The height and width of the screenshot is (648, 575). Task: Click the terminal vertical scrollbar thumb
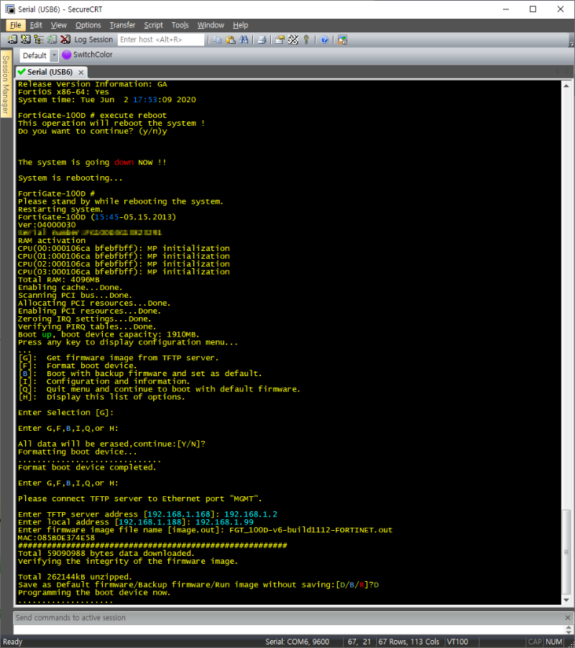[566, 552]
